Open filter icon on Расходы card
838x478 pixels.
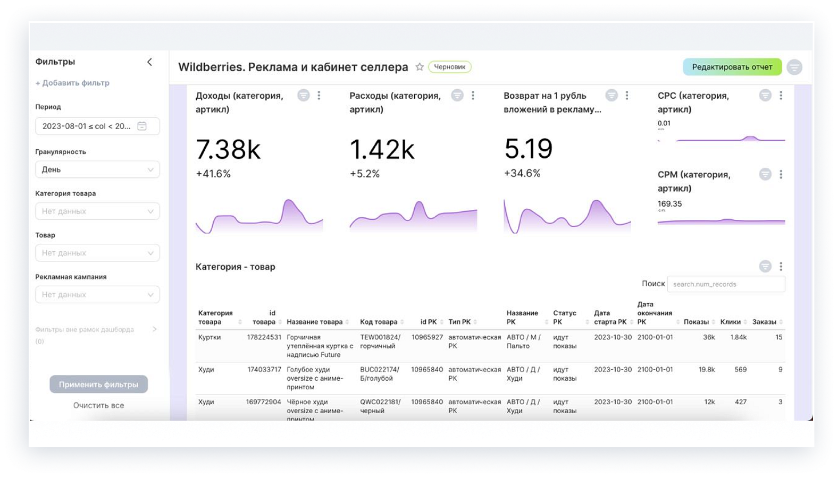[x=457, y=96]
